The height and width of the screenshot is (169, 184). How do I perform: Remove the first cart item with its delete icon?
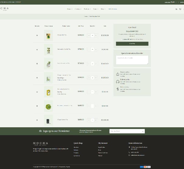coord(37,35)
